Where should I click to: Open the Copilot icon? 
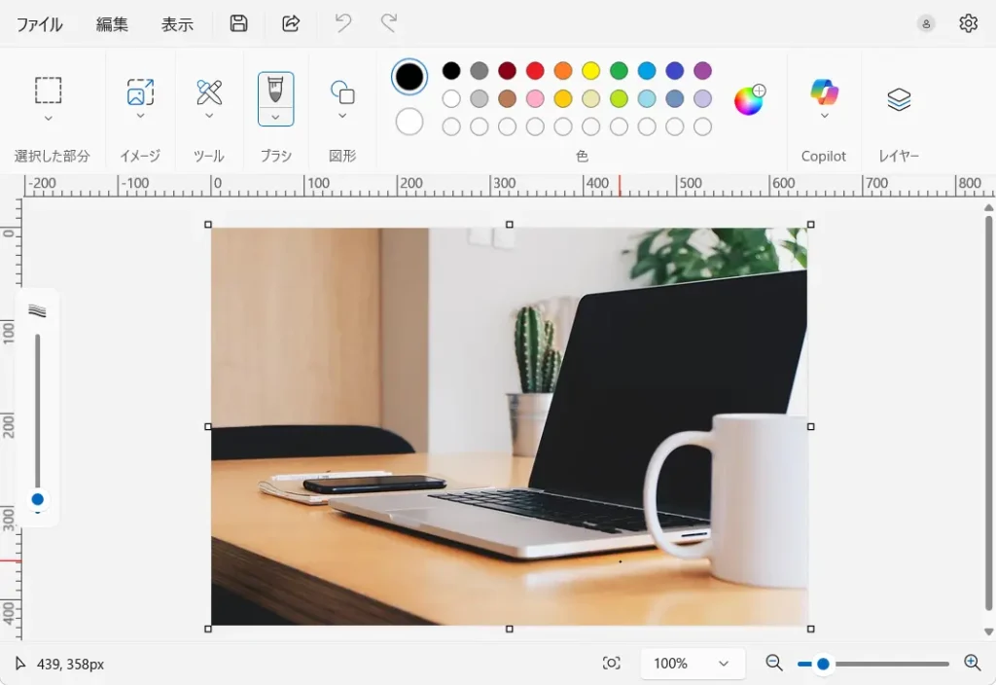pyautogui.click(x=824, y=92)
